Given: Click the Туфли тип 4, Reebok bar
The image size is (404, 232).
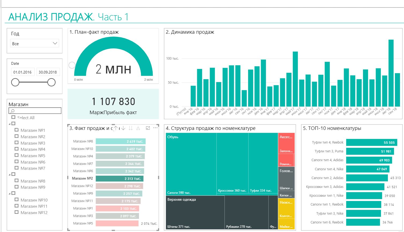Looking at the screenshot, I should (371, 142).
